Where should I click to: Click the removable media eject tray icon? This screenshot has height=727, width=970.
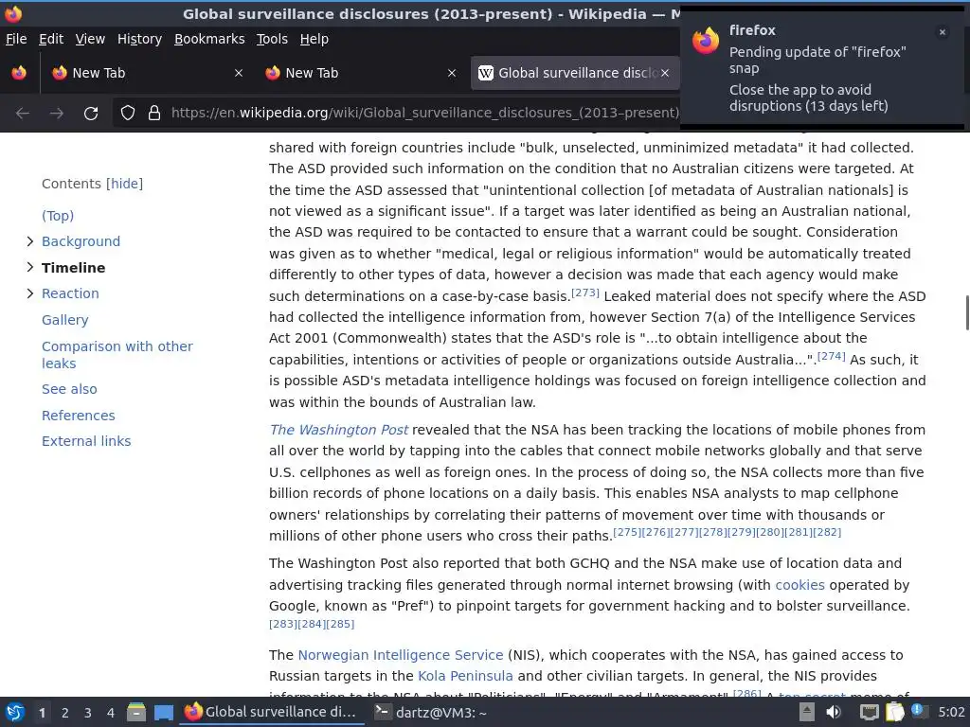click(806, 712)
